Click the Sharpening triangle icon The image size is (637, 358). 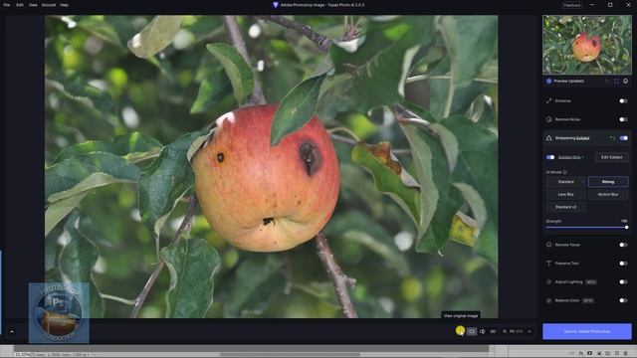click(x=548, y=138)
